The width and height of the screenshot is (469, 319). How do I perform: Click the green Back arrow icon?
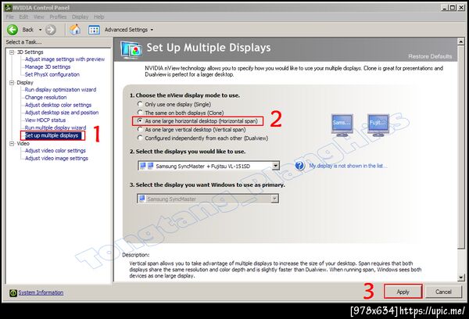[x=13, y=30]
